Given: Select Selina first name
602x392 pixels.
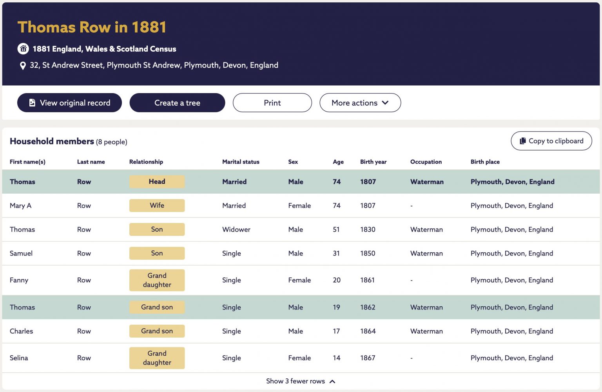Looking at the screenshot, I should point(19,358).
